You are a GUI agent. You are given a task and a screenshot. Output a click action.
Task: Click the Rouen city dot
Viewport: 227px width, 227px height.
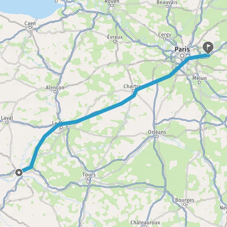[112, 5]
